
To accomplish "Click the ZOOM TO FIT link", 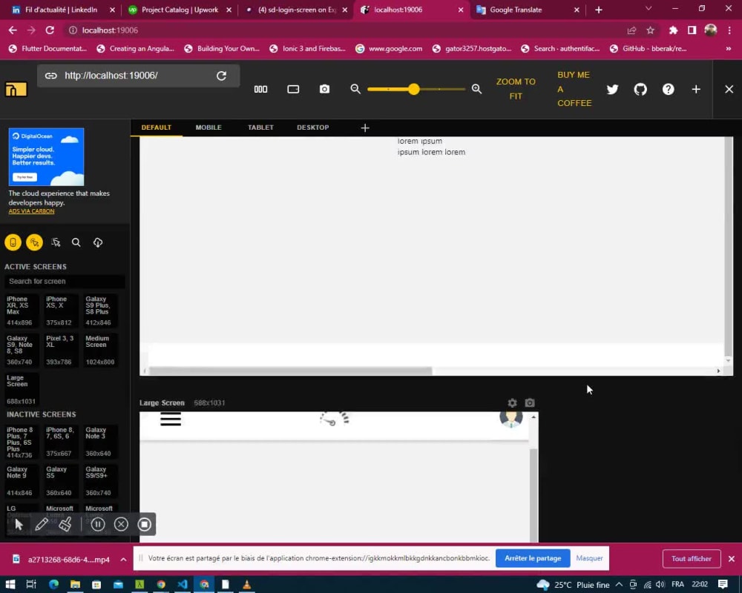I will pyautogui.click(x=515, y=88).
